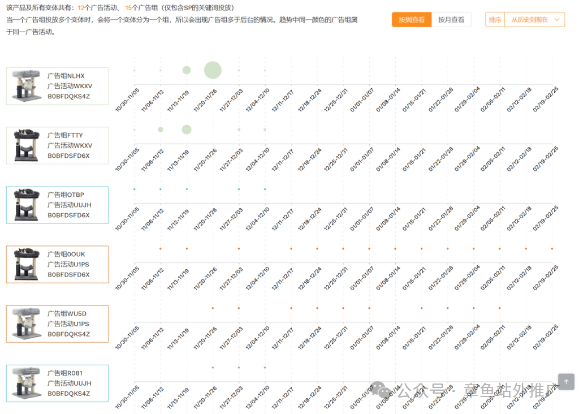Screen dimensions: 579x414
Task: Click the 02/05-02/11 orange dot in WU5D row
Action: point(500,308)
